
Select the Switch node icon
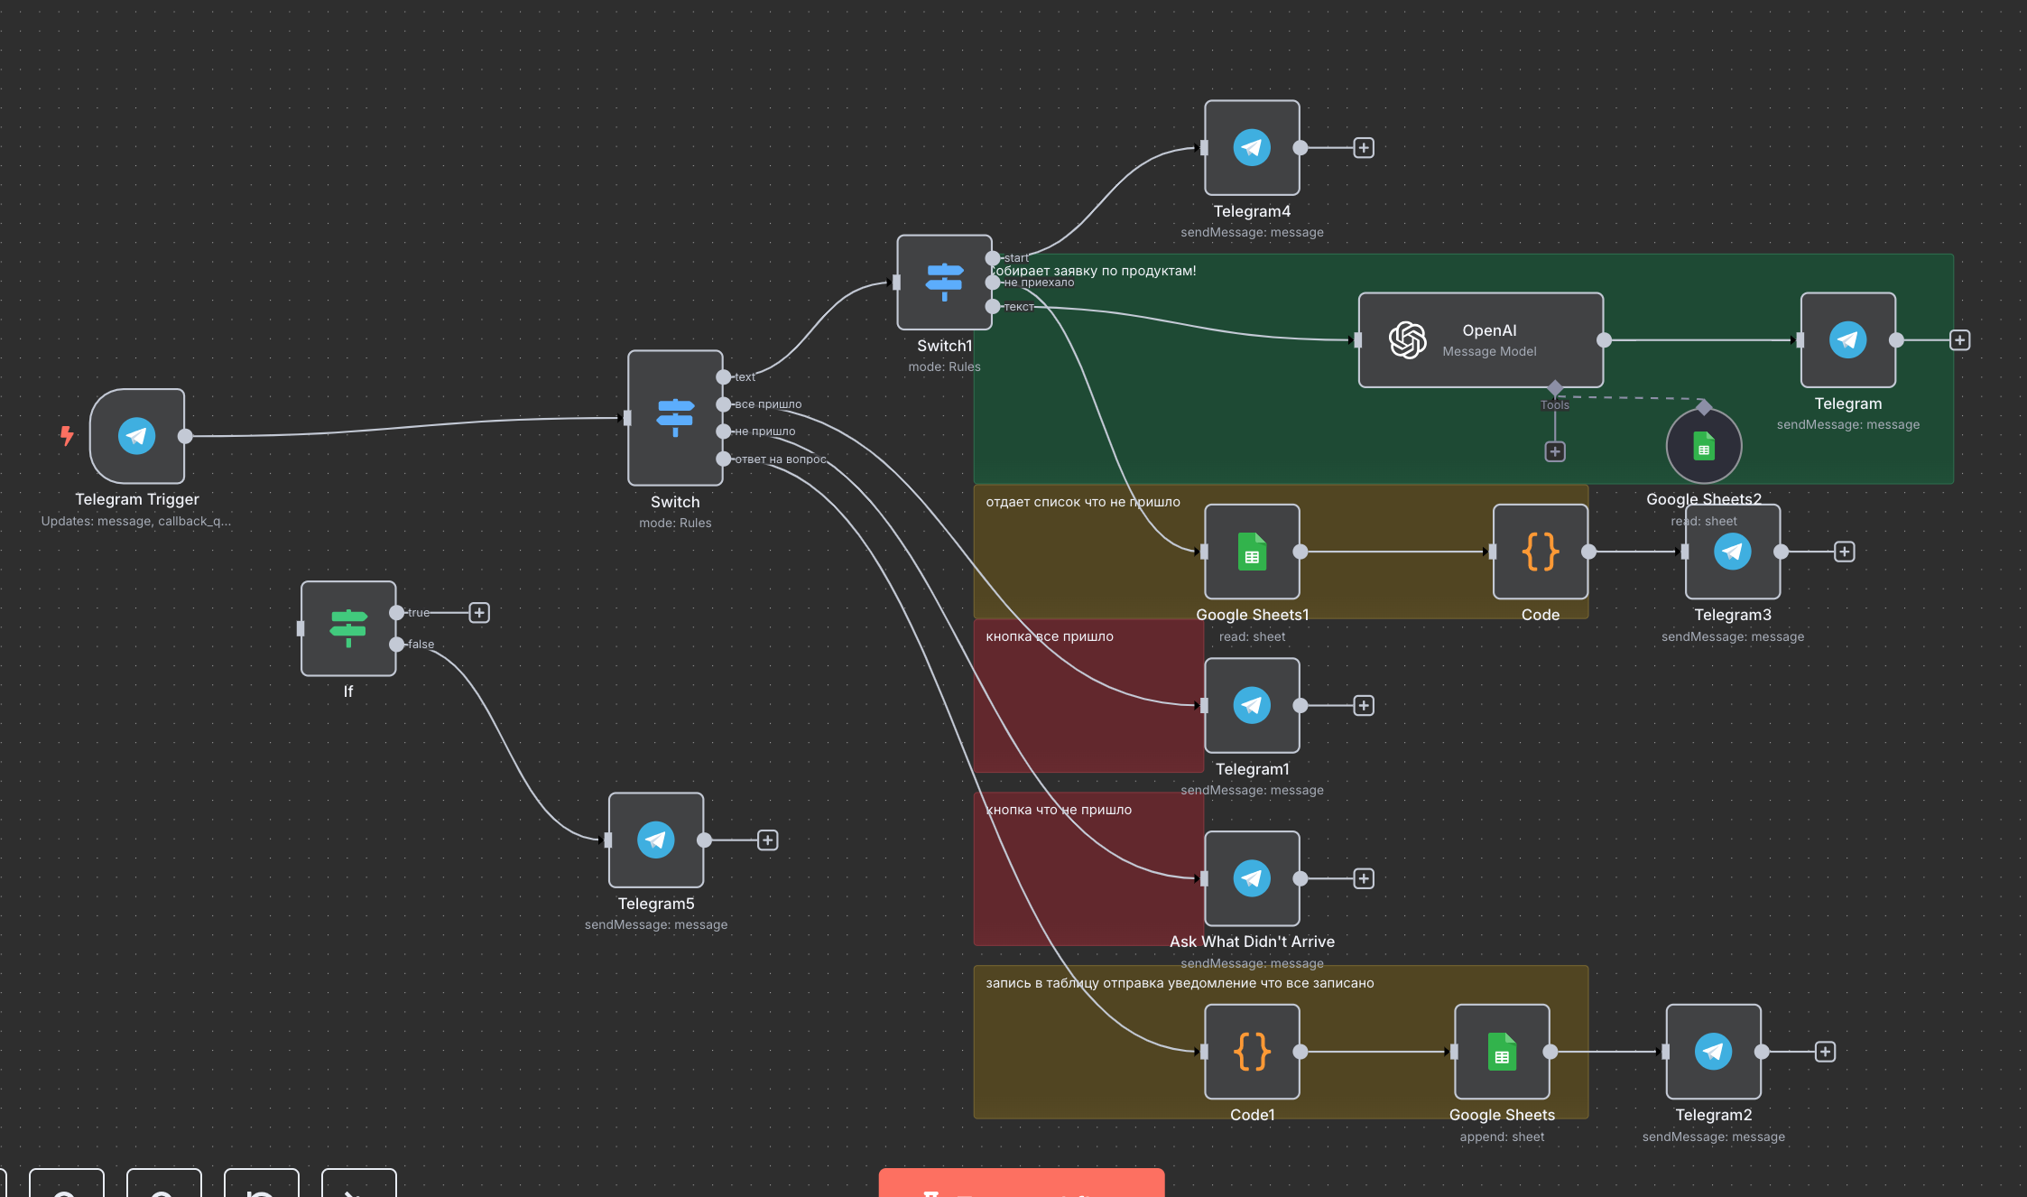tap(675, 417)
